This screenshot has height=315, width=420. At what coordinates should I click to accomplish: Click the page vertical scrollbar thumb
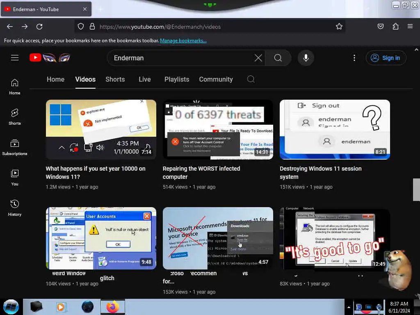[x=416, y=189]
